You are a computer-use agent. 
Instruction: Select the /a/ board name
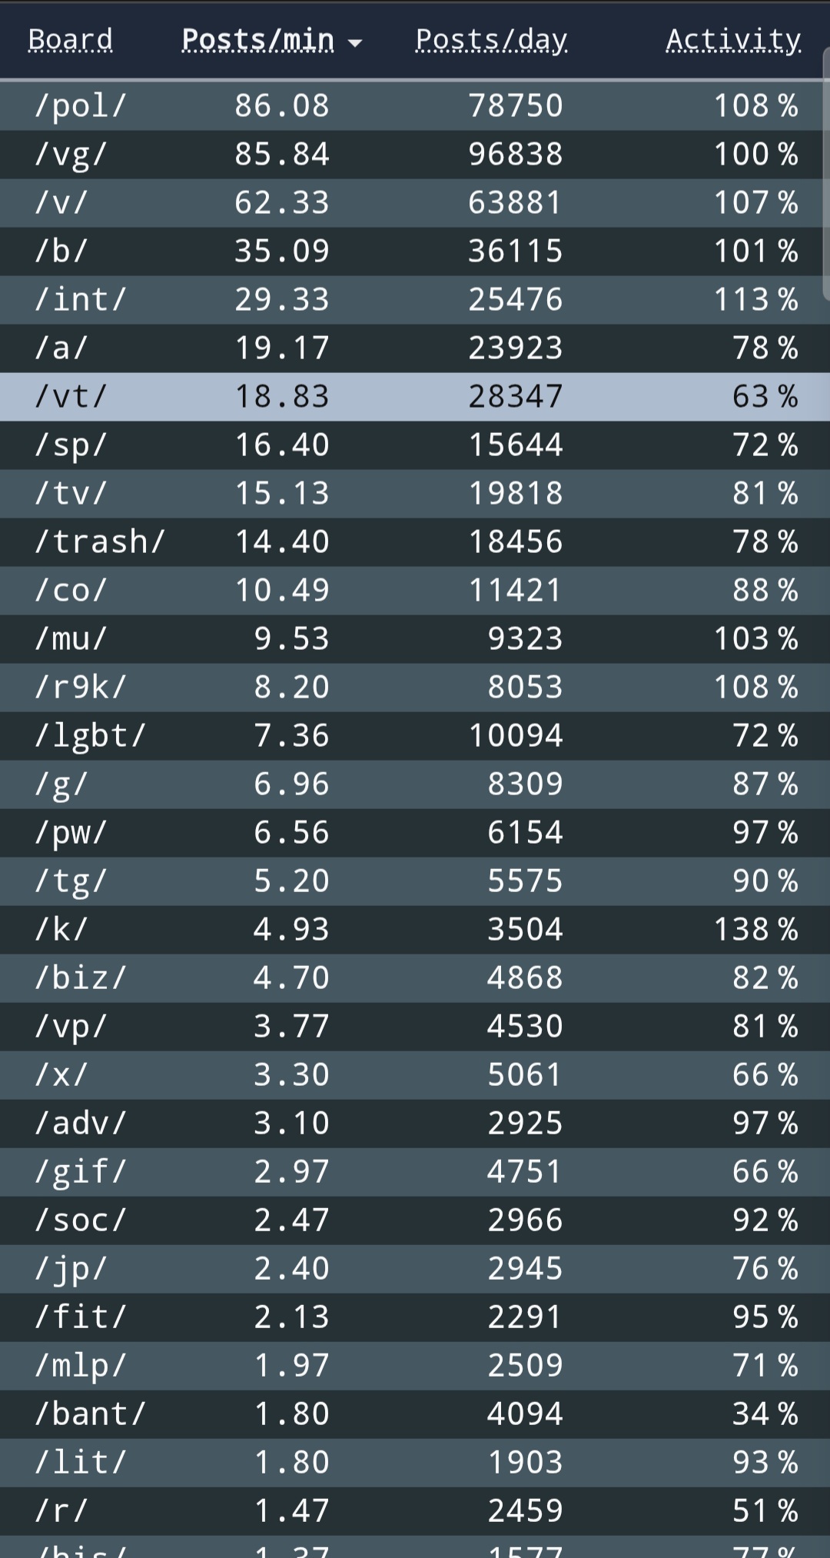coord(61,348)
